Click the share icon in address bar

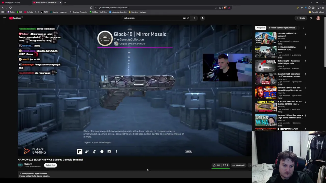(x=220, y=8)
